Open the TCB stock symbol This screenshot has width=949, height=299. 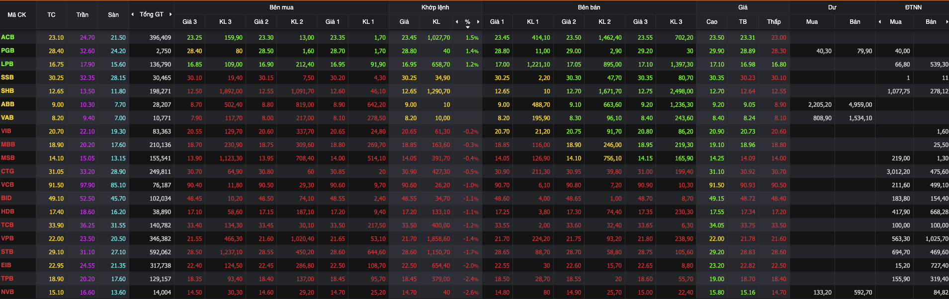(x=7, y=225)
